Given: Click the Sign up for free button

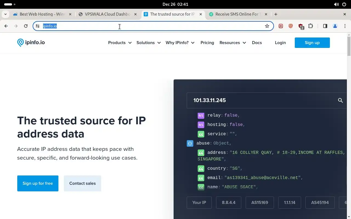Looking at the screenshot, I should pyautogui.click(x=38, y=183).
